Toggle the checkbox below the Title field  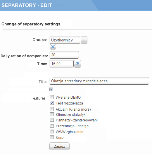[51, 89]
